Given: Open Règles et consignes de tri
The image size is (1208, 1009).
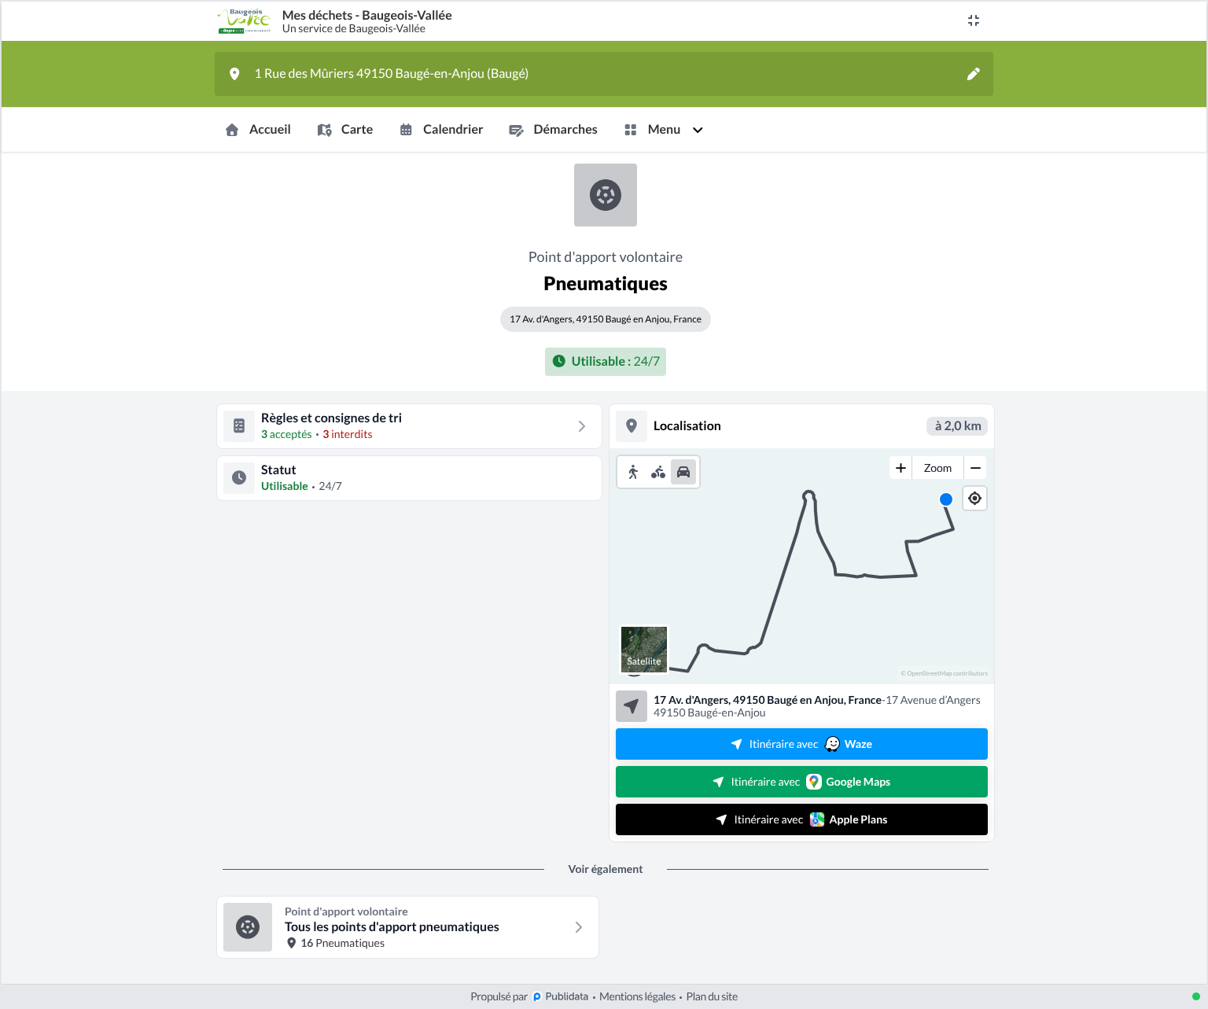Looking at the screenshot, I should (x=409, y=426).
